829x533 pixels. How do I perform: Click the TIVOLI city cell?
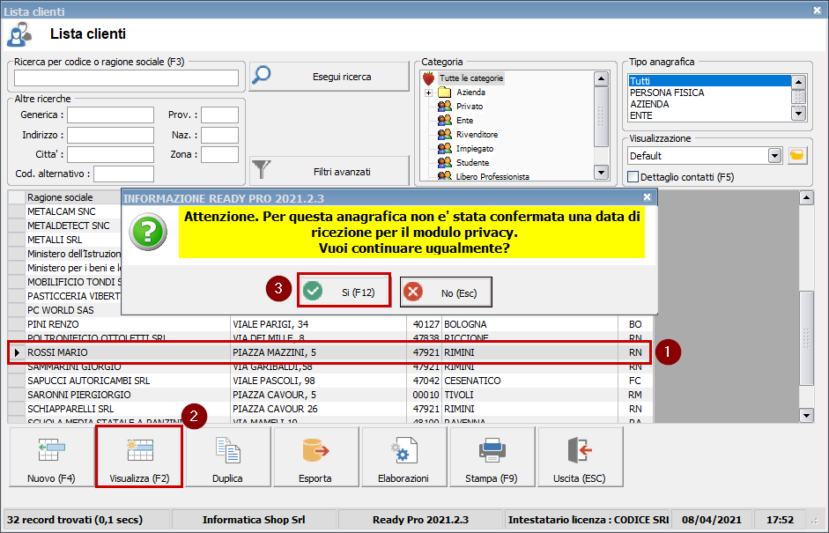(529, 395)
